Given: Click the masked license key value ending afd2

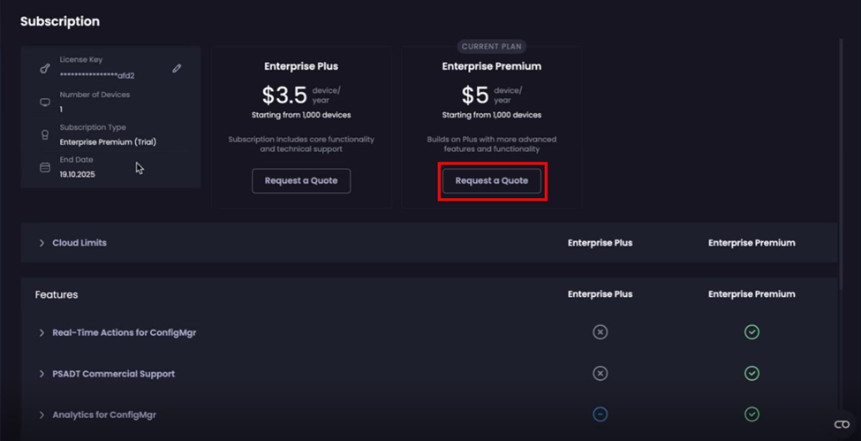Looking at the screenshot, I should tap(97, 75).
